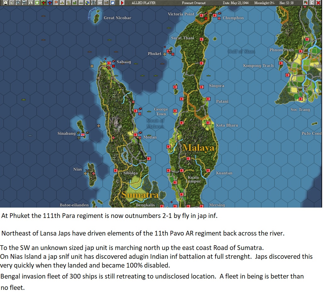324x293 pixels.
Task: Select the Japanese base at Kota Bharu
Action: click(x=208, y=123)
